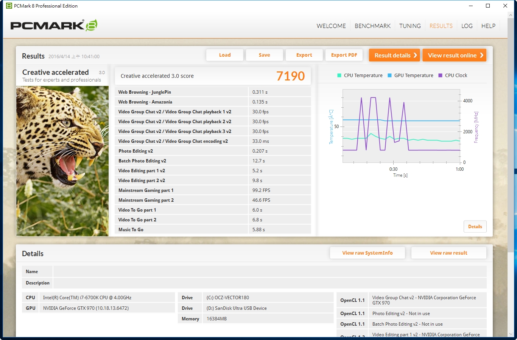Export results as PDF
The height and width of the screenshot is (340, 517).
[x=344, y=55]
